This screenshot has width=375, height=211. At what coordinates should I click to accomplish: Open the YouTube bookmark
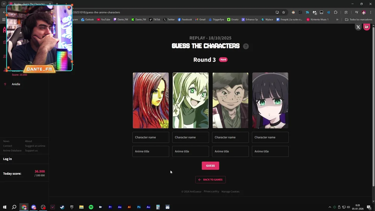tap(103, 20)
